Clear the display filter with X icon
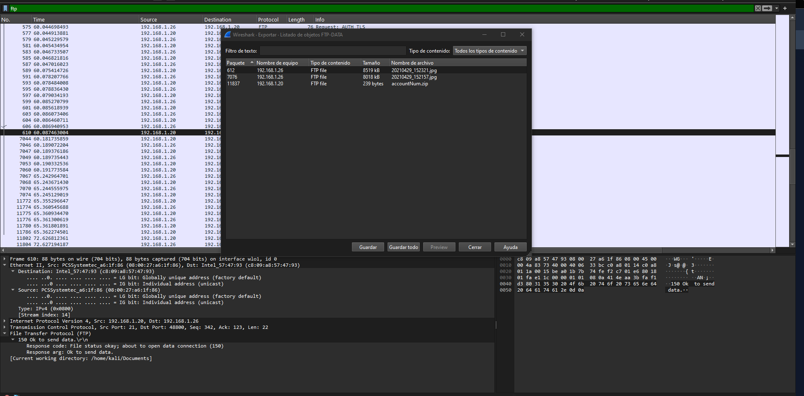804x396 pixels. tap(758, 8)
